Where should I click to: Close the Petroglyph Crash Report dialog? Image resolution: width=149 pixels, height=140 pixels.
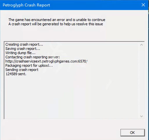[143, 5]
